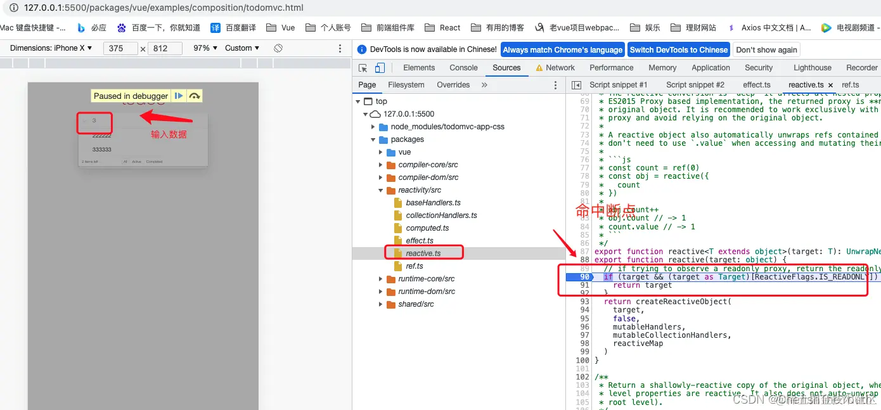Open the 电视剧频道 bookmark

click(851, 28)
